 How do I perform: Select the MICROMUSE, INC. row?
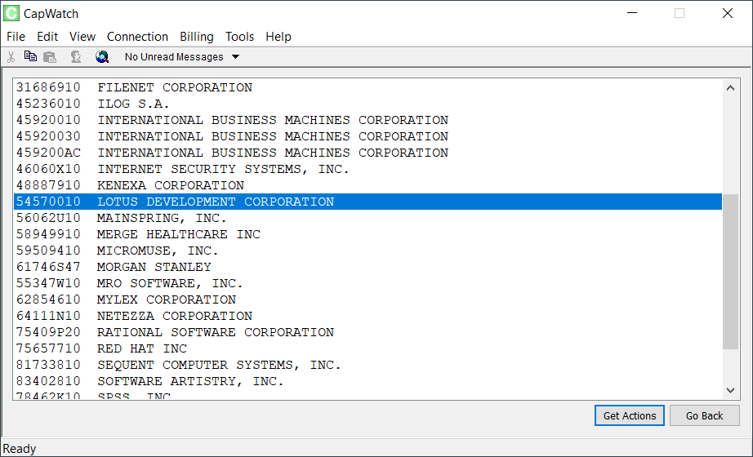click(x=368, y=251)
